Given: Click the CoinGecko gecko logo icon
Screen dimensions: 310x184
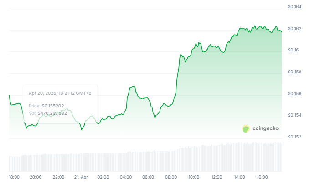Looking at the screenshot, I should coord(246,129).
